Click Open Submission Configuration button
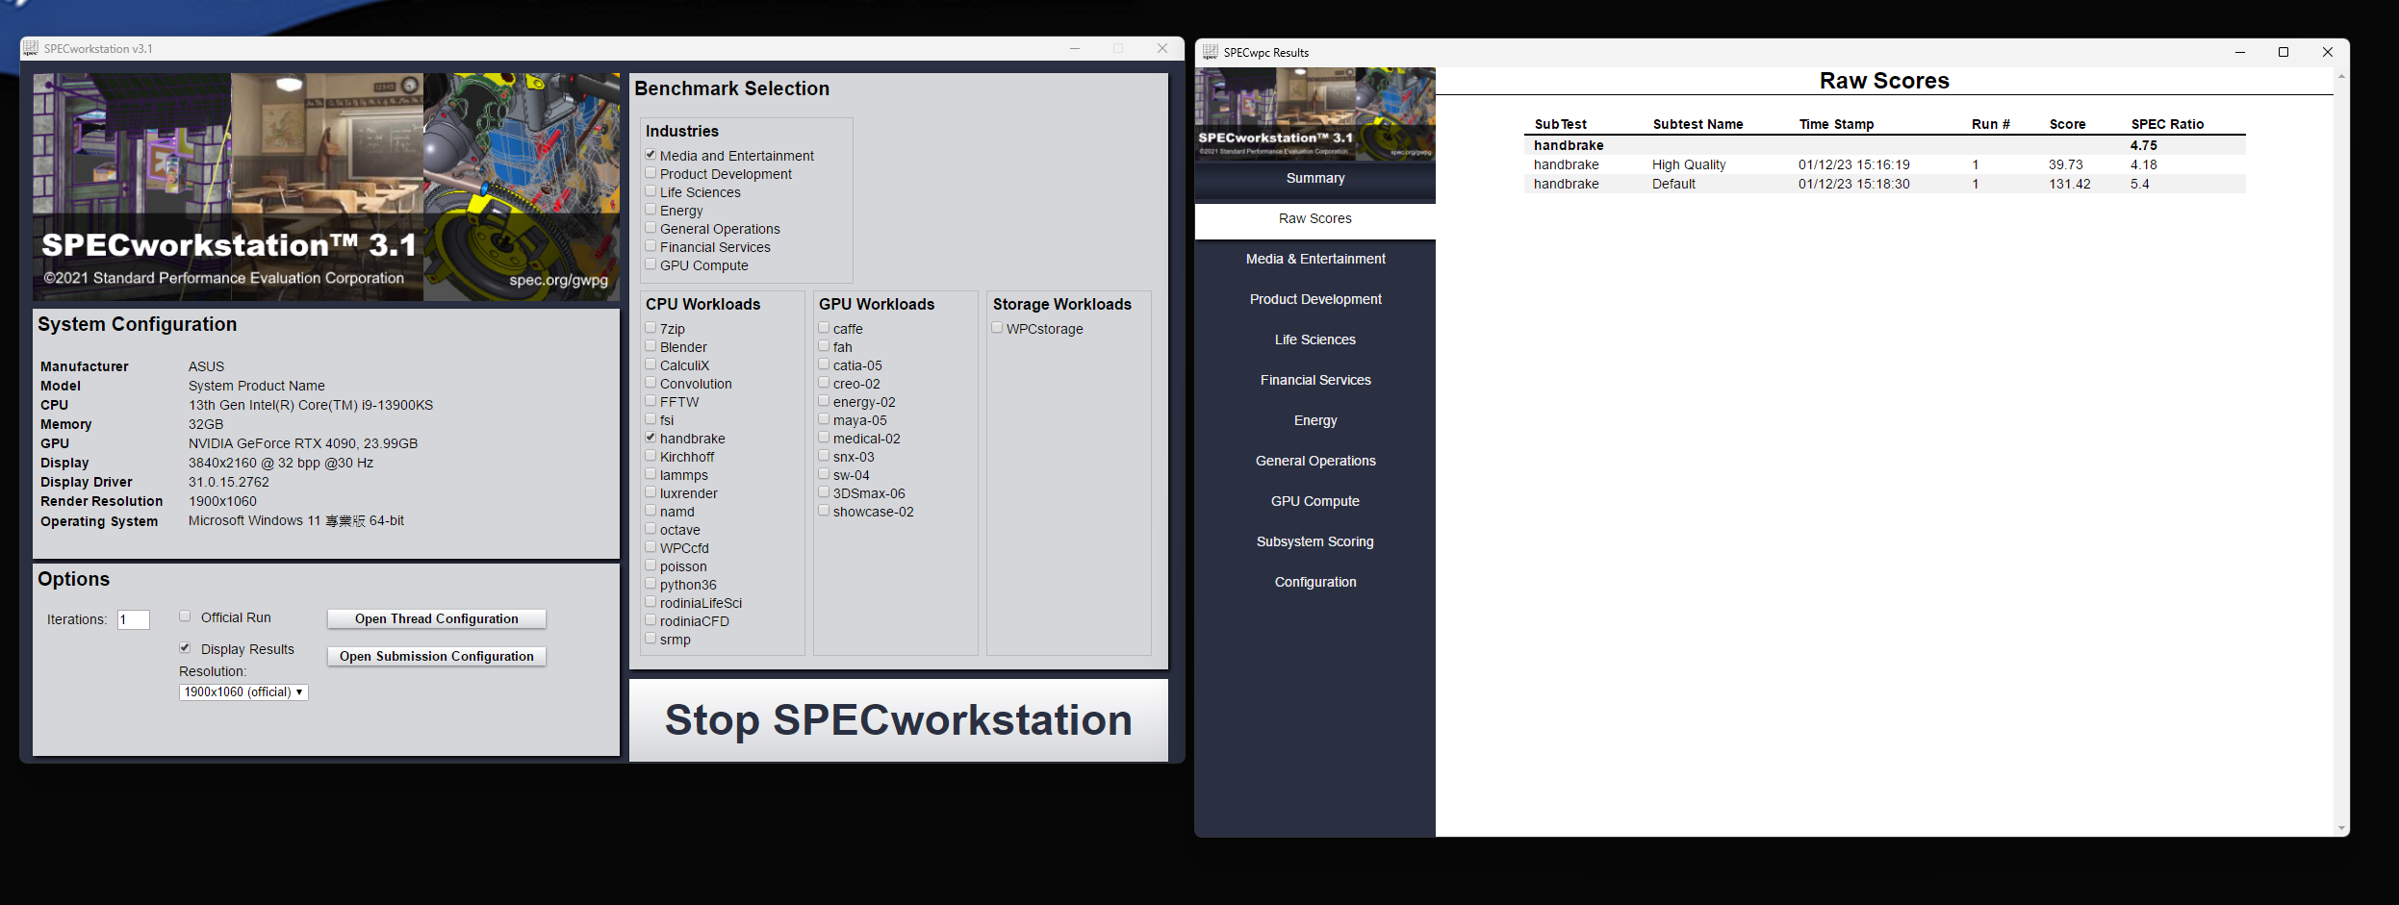Image resolution: width=2399 pixels, height=905 pixels. 437,657
